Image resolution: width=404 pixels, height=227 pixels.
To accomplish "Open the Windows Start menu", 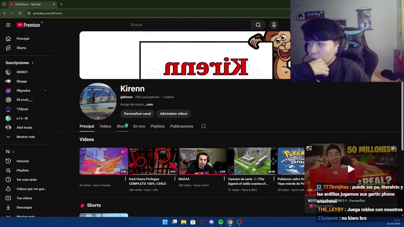I will [165, 222].
